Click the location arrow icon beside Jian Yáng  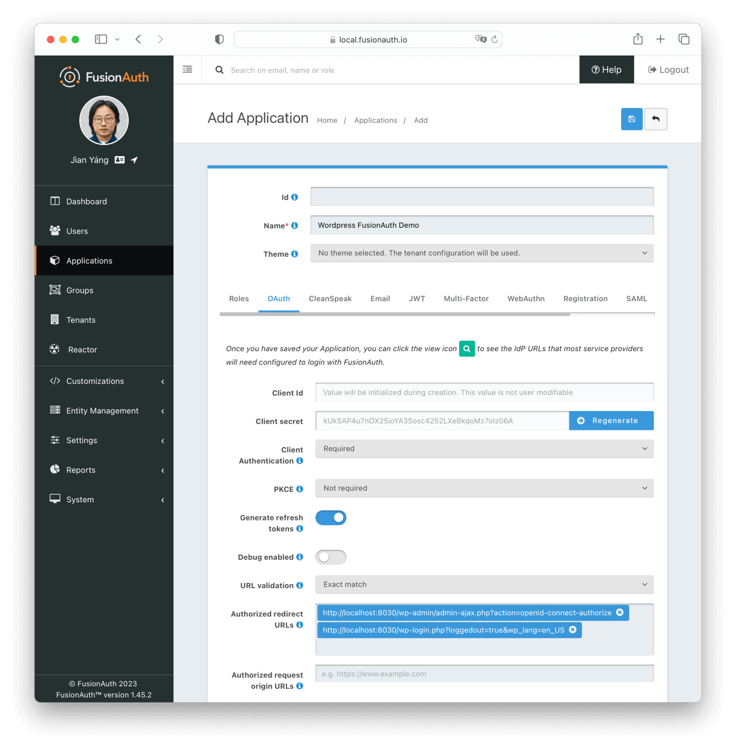134,160
